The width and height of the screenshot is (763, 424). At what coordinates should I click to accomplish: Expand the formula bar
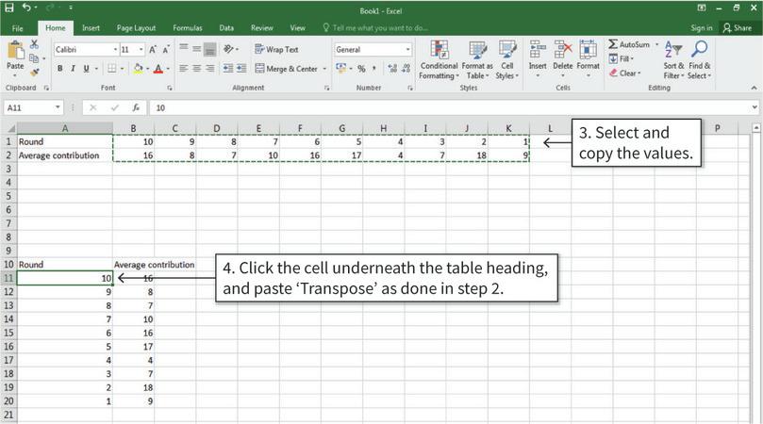[x=755, y=107]
